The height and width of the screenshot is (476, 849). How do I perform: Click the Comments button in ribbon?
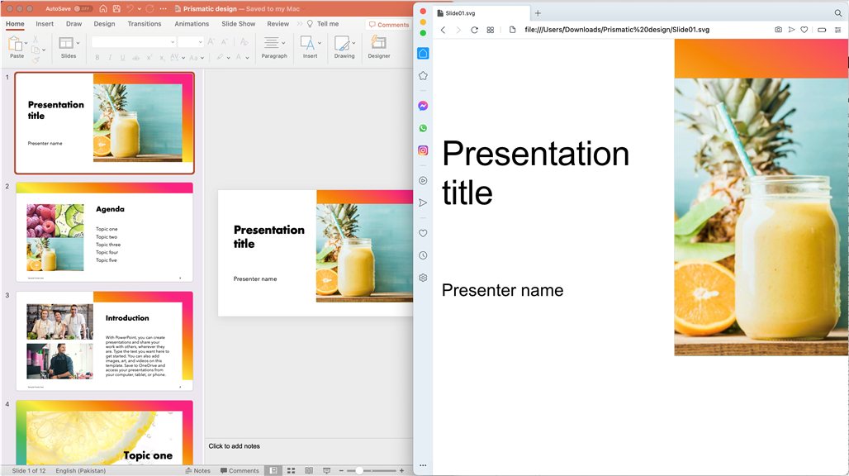[389, 25]
